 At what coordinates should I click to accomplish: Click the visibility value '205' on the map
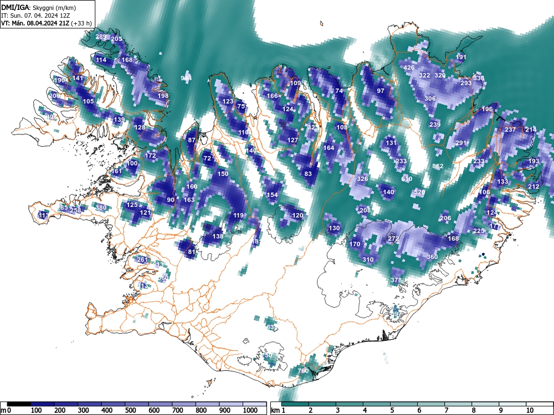(116, 39)
